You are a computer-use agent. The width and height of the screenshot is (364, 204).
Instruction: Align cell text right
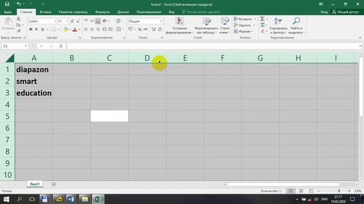[98, 29]
